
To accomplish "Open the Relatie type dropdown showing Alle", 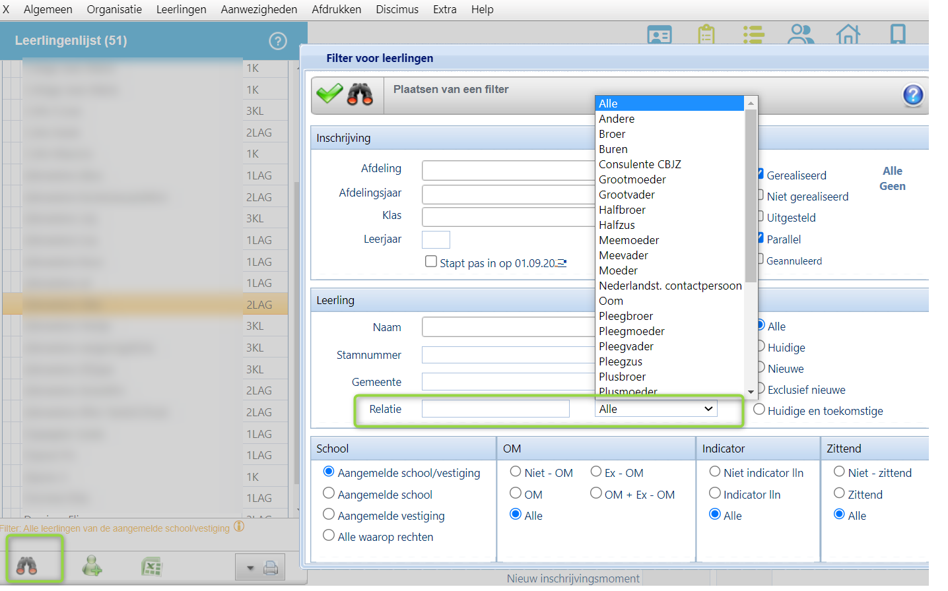I will click(656, 409).
